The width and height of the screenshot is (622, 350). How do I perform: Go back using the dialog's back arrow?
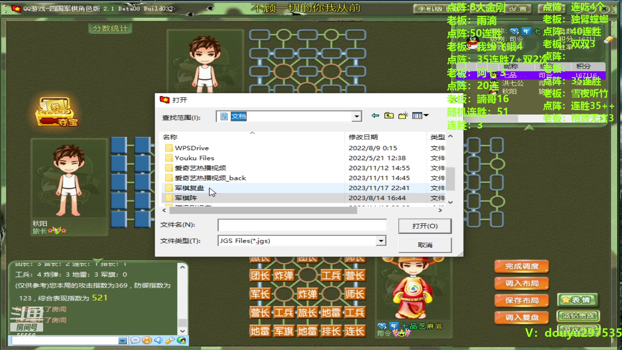click(x=375, y=116)
